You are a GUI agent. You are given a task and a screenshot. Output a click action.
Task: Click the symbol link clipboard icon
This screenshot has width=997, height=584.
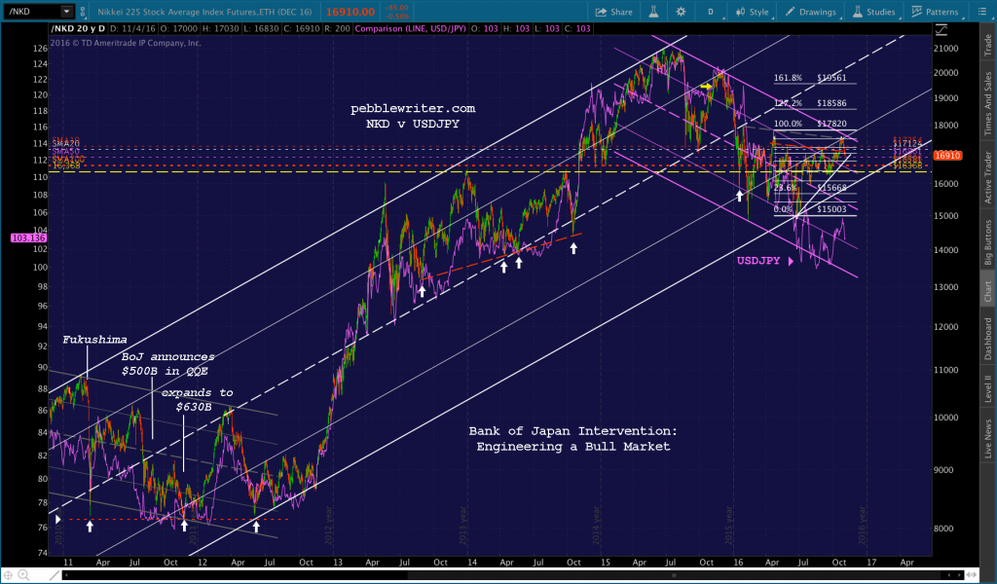click(83, 12)
